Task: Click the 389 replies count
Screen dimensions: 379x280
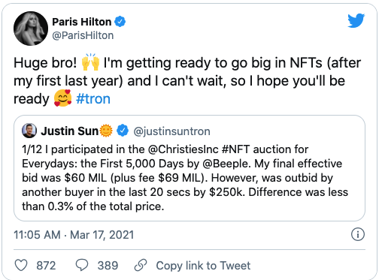Action: 108,266
